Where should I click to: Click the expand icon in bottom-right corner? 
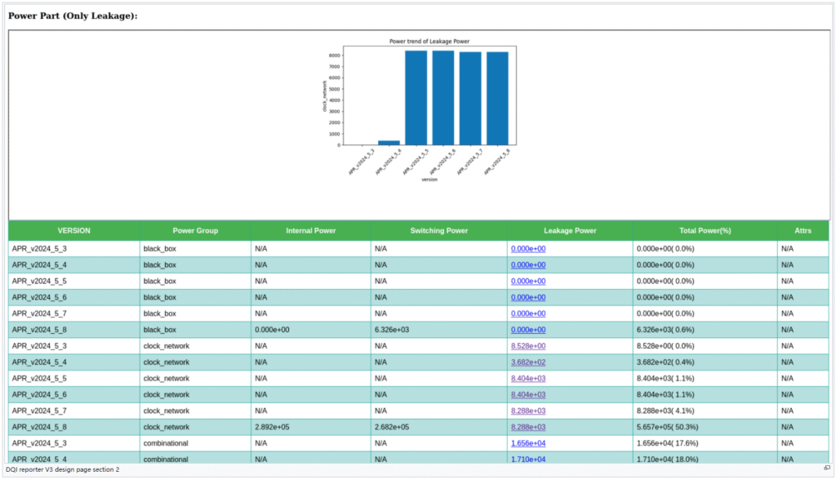[x=826, y=469]
